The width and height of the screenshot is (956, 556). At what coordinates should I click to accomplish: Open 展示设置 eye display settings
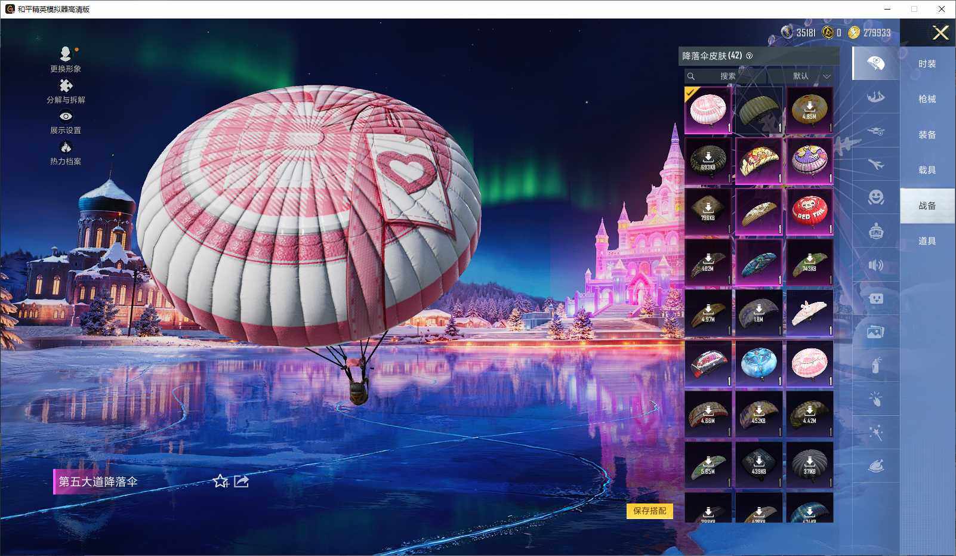(66, 122)
